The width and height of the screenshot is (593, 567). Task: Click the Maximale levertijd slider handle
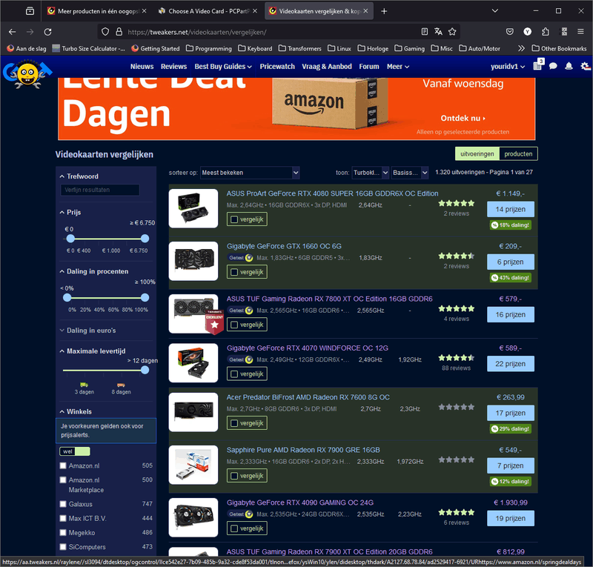pos(145,371)
